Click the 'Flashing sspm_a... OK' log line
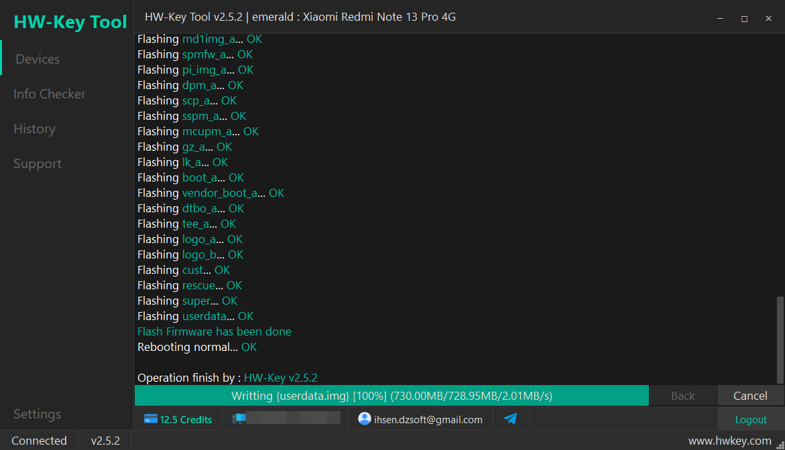785x450 pixels. (192, 116)
